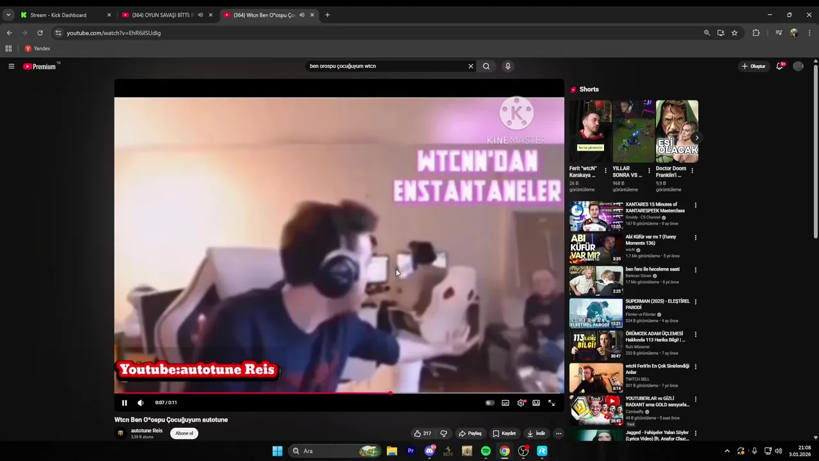819x461 pixels.
Task: Open the autotune Reis channel link
Action: (x=147, y=431)
